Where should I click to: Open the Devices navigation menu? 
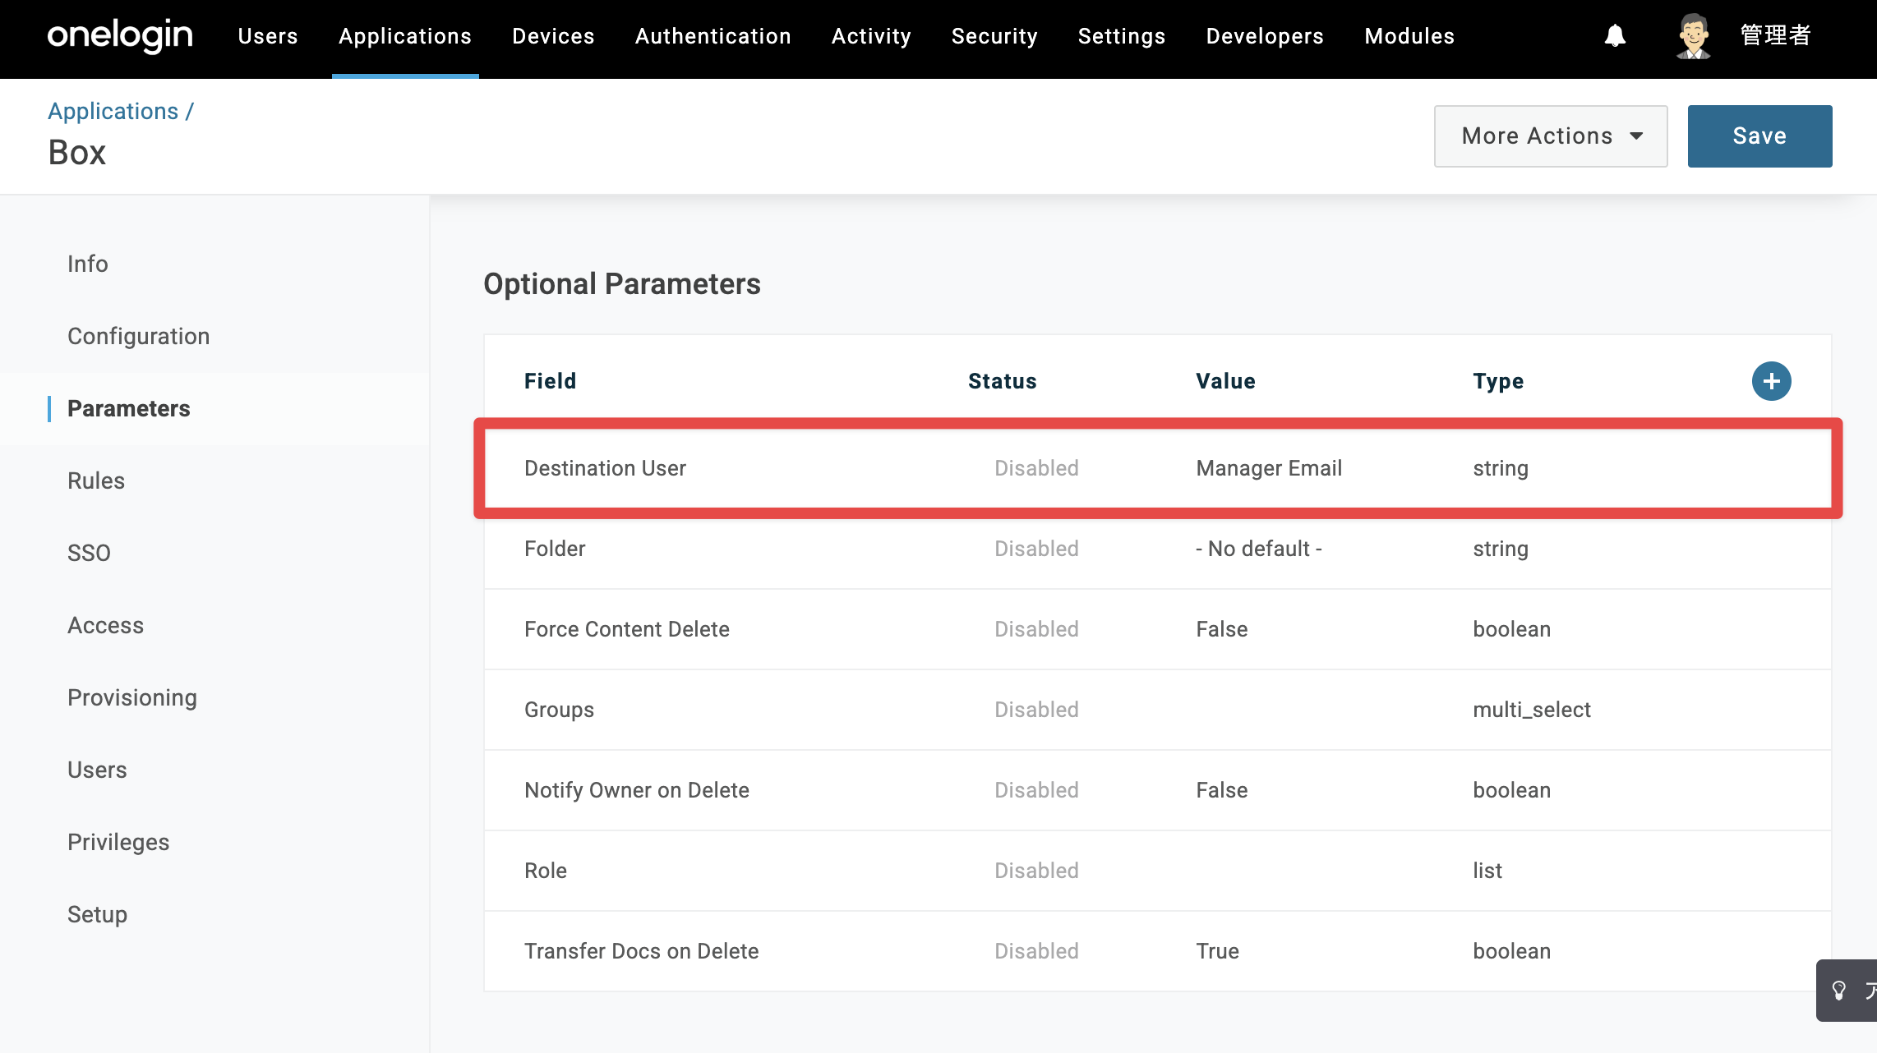pos(553,36)
